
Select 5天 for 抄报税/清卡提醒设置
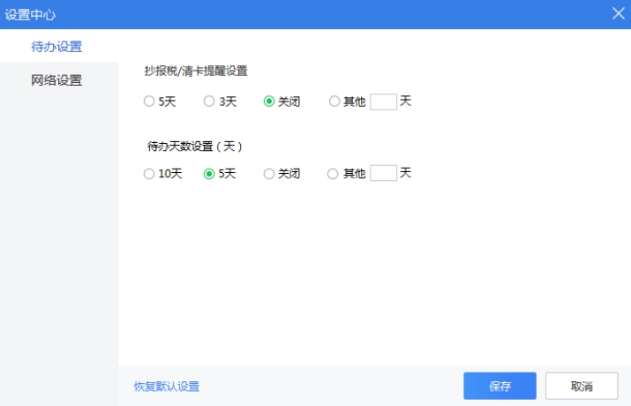[149, 101]
